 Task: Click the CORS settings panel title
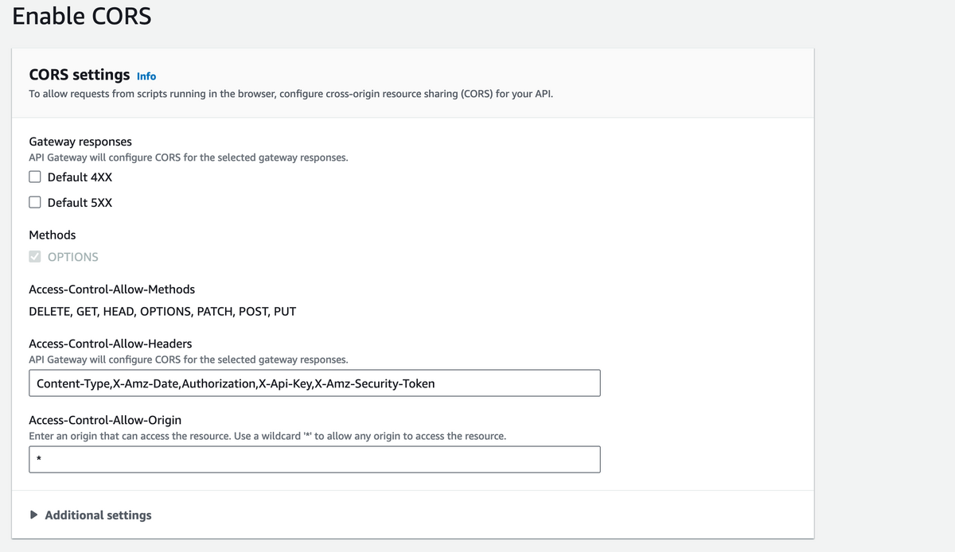[x=79, y=74]
